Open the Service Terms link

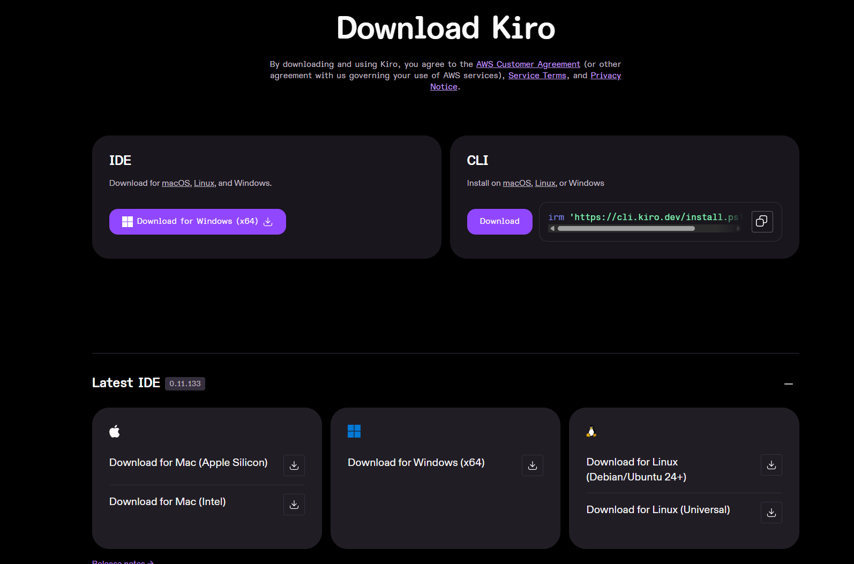pos(537,76)
